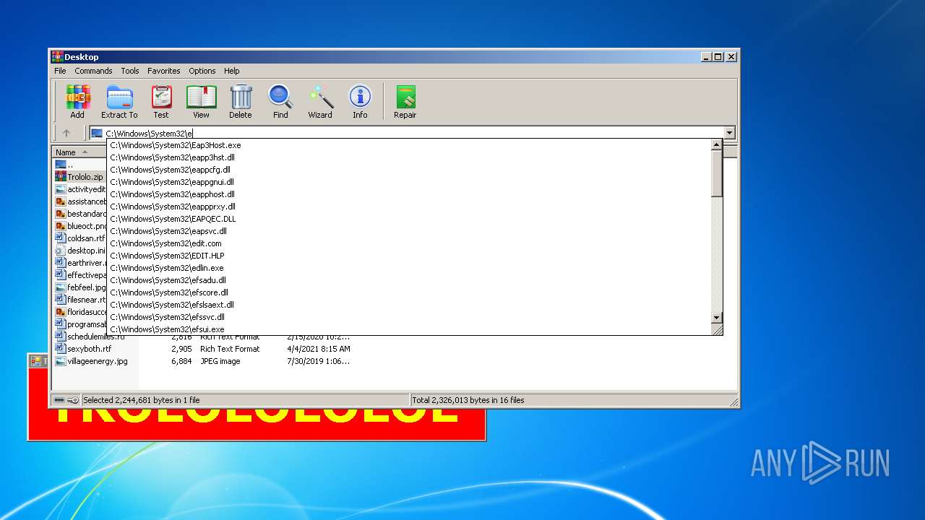The width and height of the screenshot is (925, 520).
Task: Expand the address bar dropdown arrow
Action: [729, 133]
